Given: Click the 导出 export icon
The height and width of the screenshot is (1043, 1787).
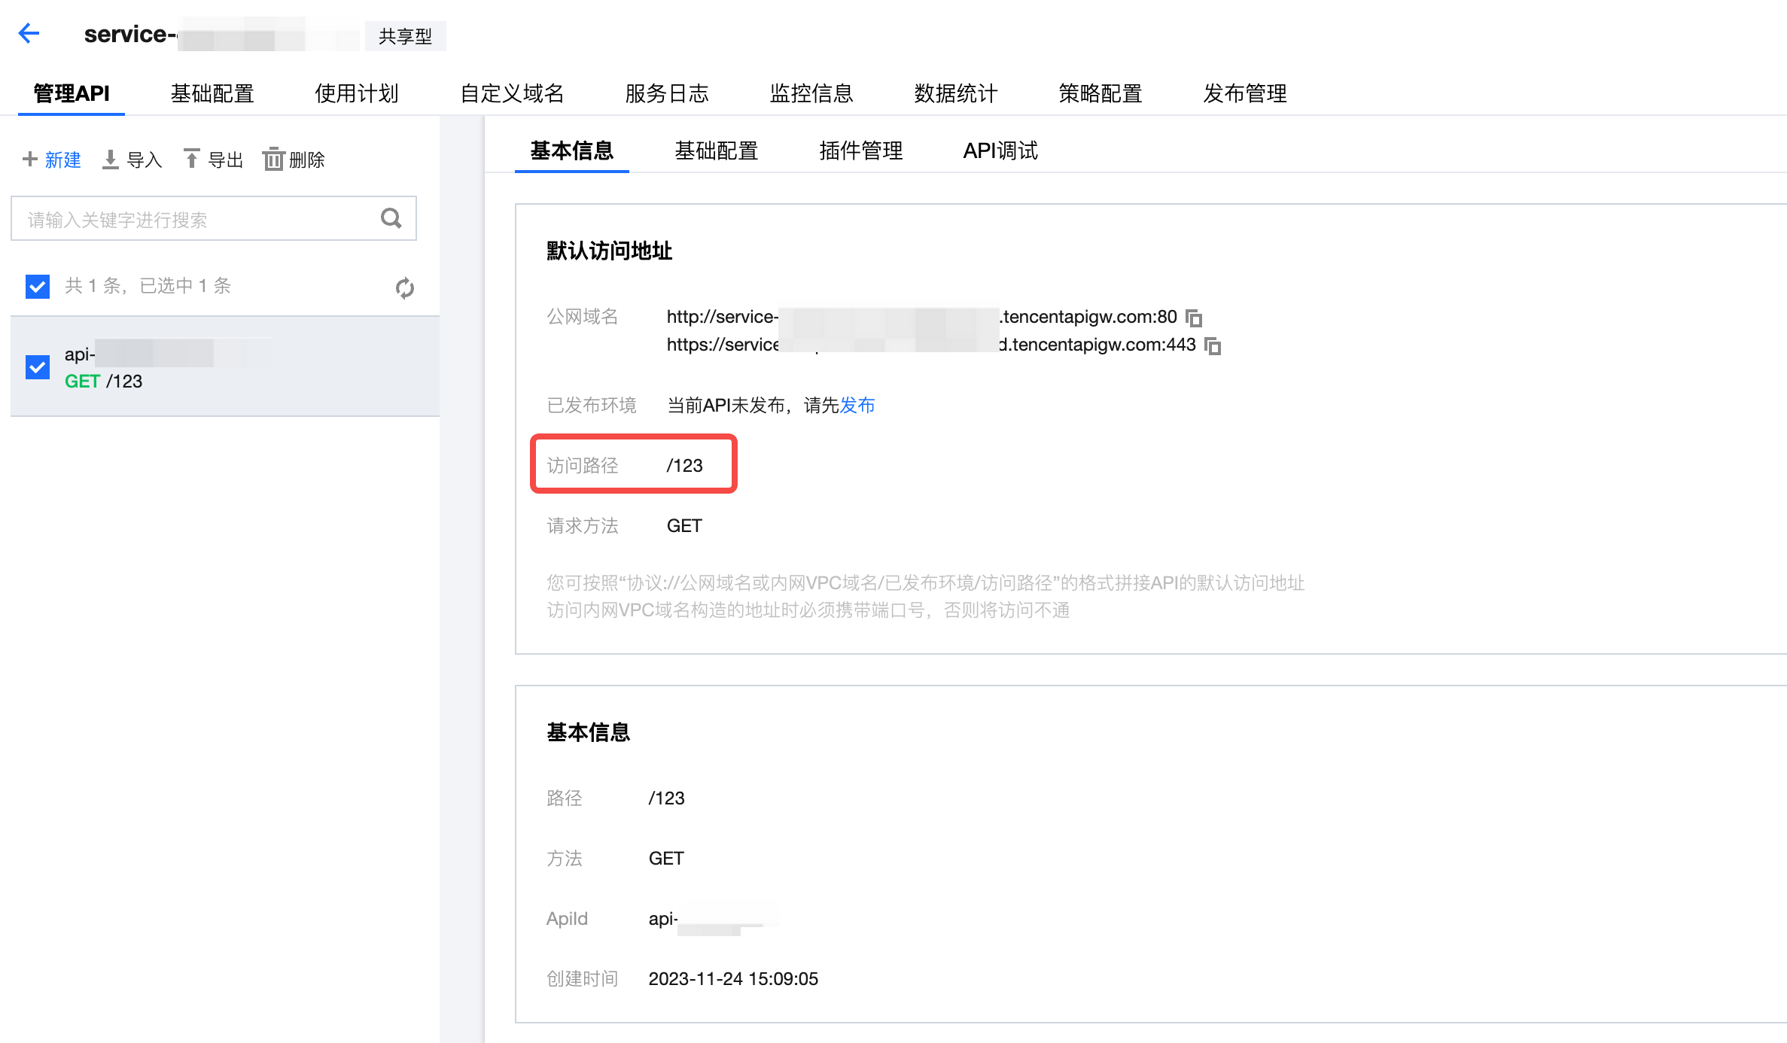Looking at the screenshot, I should point(192,159).
